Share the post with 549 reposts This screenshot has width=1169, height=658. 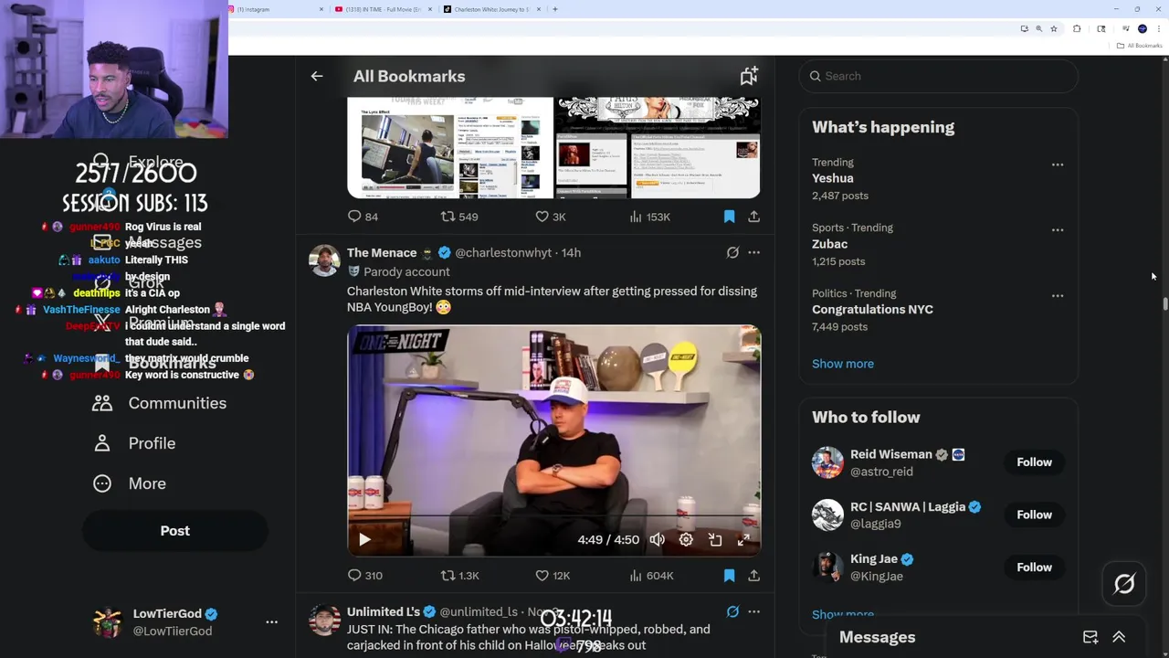coord(753,217)
